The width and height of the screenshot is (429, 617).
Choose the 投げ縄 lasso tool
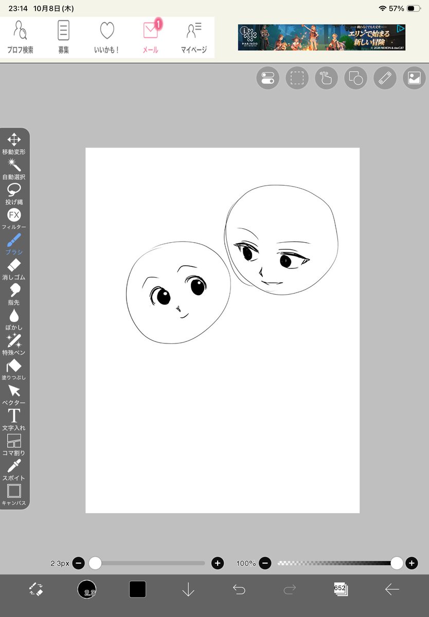pos(14,194)
